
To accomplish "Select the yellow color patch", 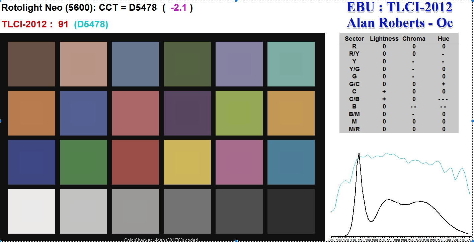I will pos(187,162).
